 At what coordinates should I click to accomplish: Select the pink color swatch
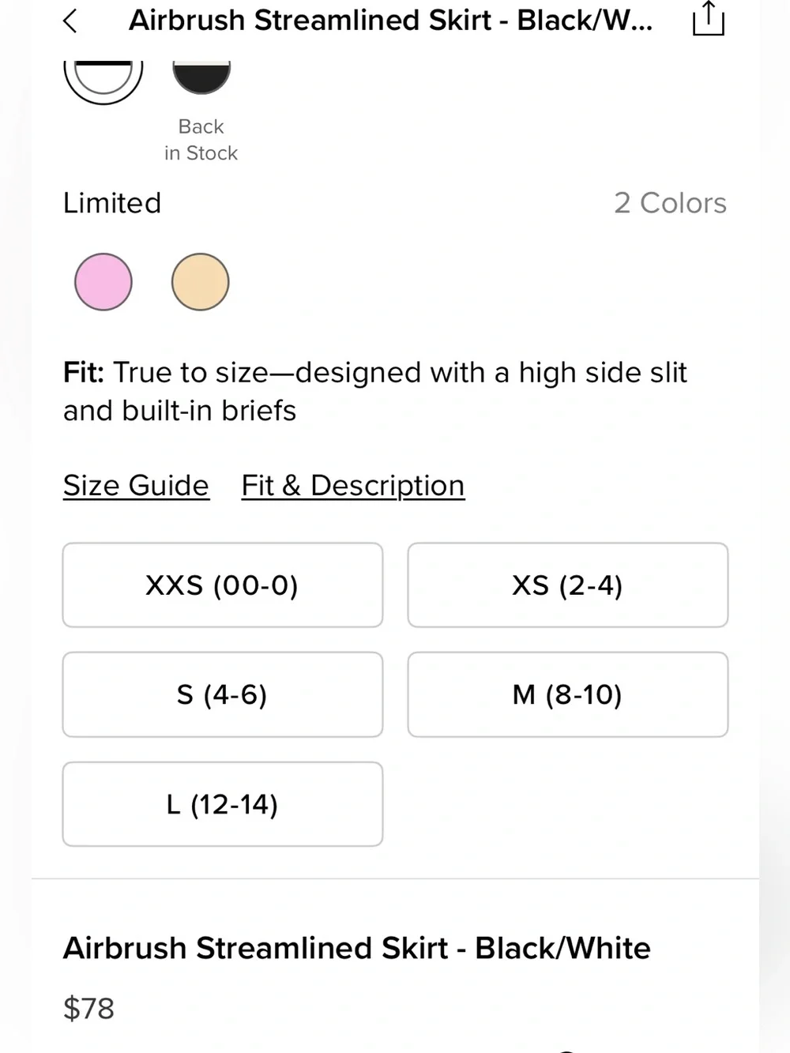pyautogui.click(x=103, y=282)
